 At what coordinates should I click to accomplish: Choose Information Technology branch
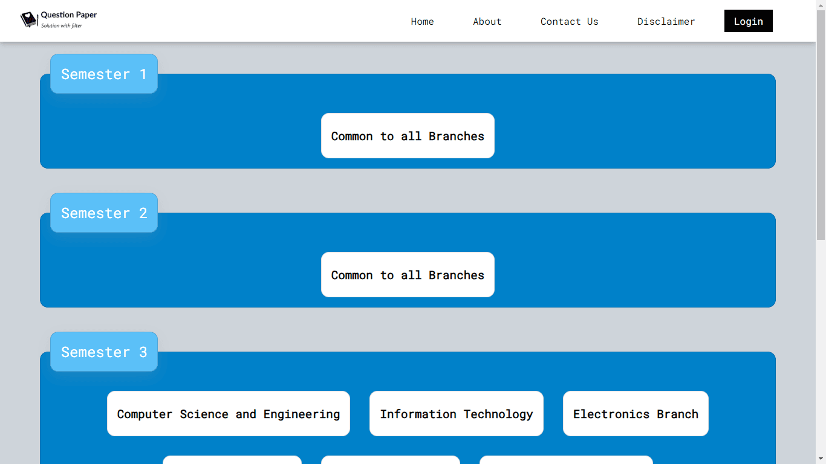coord(457,414)
